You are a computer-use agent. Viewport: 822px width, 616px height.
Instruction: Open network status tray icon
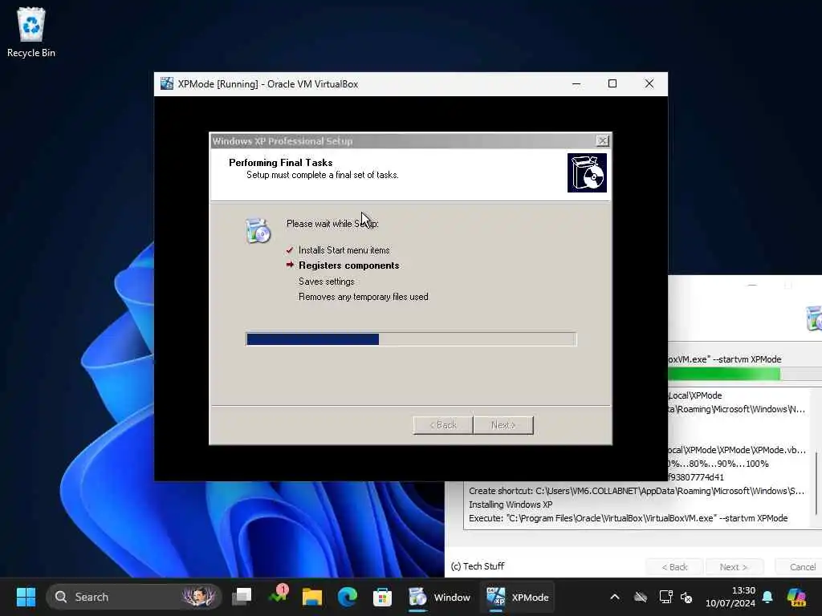665,597
